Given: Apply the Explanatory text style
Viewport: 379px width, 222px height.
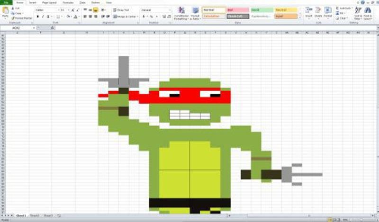Looking at the screenshot, I should 262,16.
